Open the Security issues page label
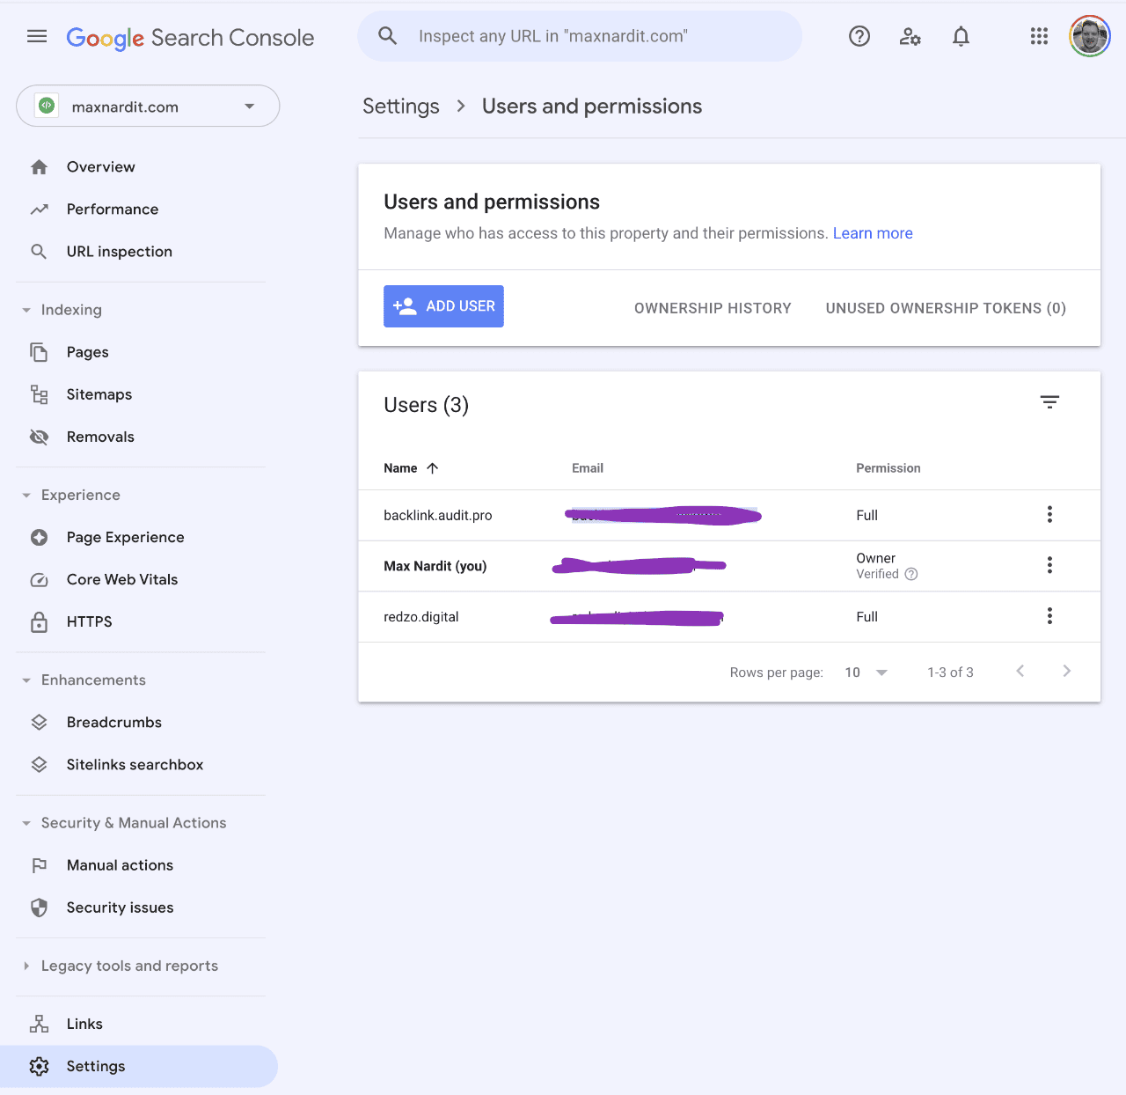This screenshot has width=1126, height=1095. click(x=120, y=908)
